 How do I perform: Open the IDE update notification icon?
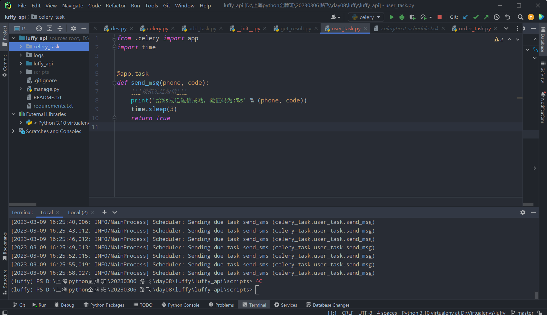(x=531, y=17)
